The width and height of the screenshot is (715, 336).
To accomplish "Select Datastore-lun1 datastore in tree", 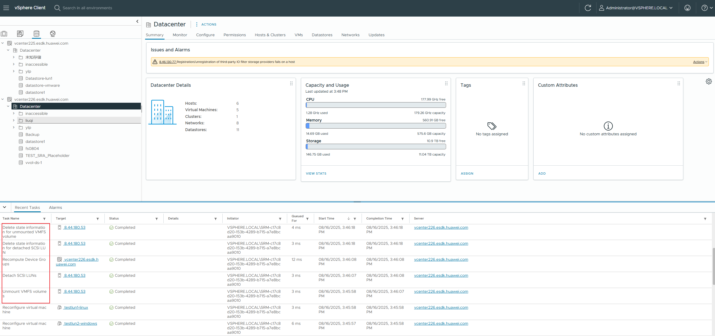I will (39, 78).
